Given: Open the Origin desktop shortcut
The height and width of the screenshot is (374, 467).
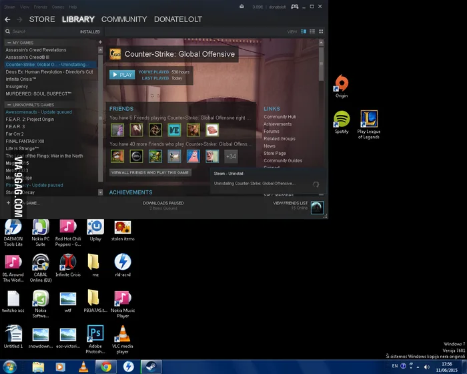Looking at the screenshot, I should point(342,87).
